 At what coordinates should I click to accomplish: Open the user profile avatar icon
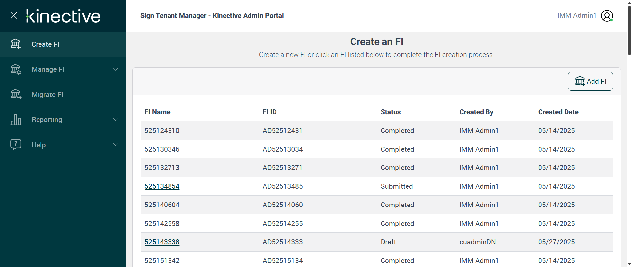pyautogui.click(x=607, y=16)
